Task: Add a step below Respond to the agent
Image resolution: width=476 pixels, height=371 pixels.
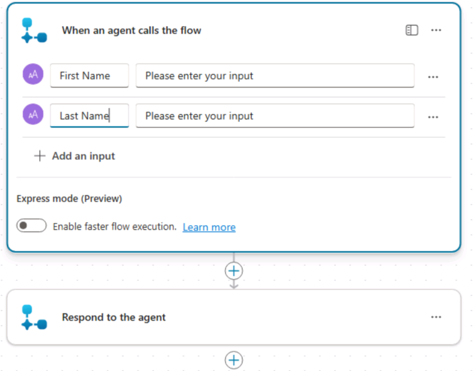Action: tap(234, 360)
